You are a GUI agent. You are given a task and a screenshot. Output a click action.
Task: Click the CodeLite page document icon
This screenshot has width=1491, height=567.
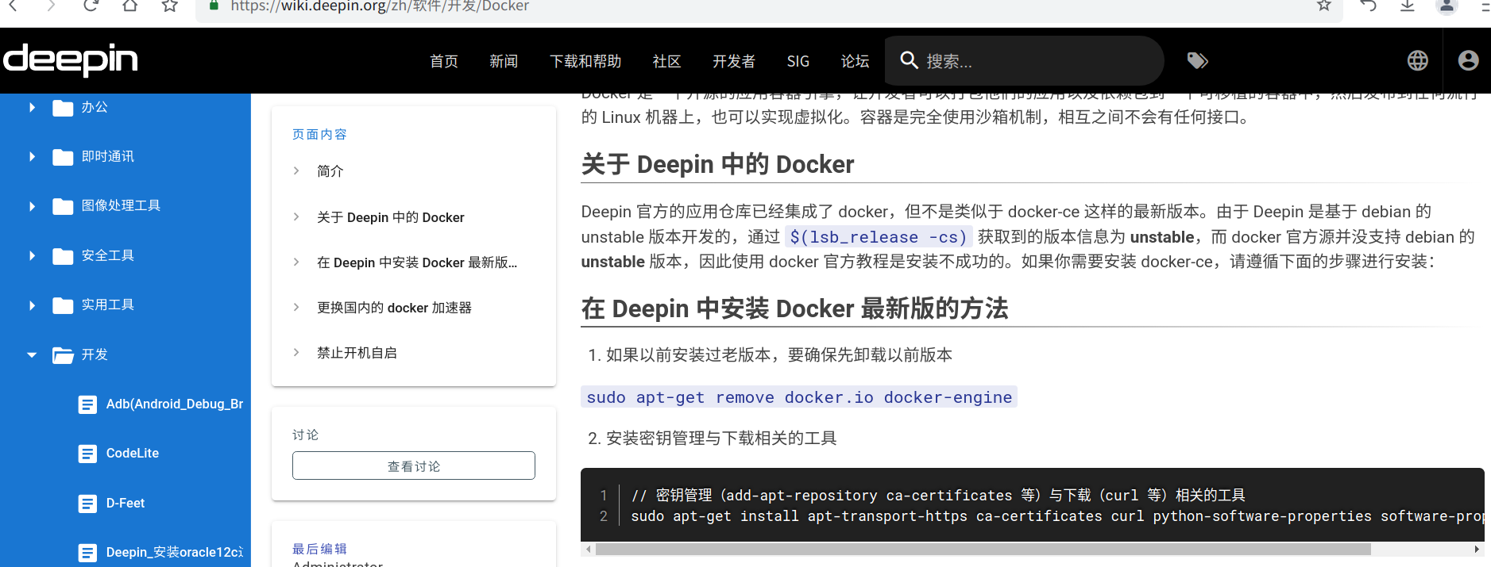pyautogui.click(x=87, y=454)
